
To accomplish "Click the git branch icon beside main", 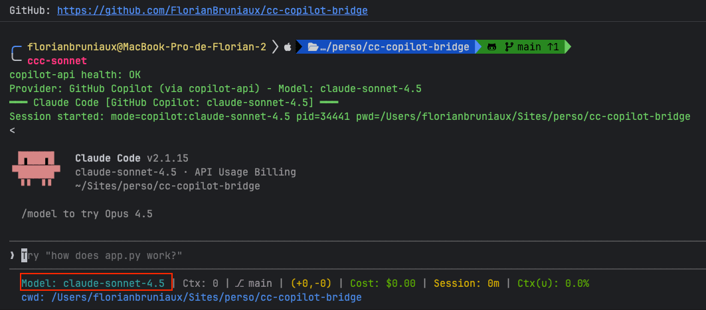I will [509, 47].
